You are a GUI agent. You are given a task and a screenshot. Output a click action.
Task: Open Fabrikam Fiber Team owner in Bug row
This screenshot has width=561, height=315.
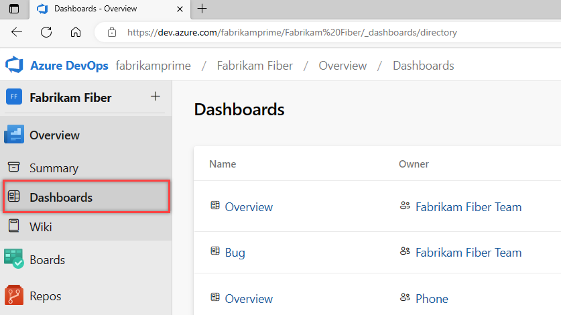click(x=469, y=253)
